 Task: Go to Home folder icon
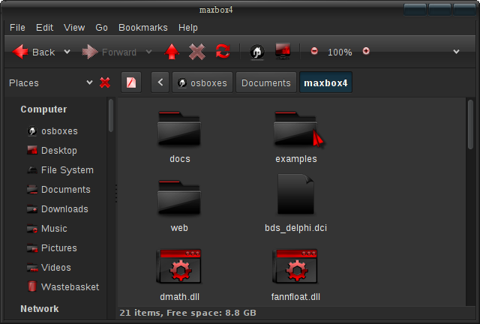pos(256,52)
